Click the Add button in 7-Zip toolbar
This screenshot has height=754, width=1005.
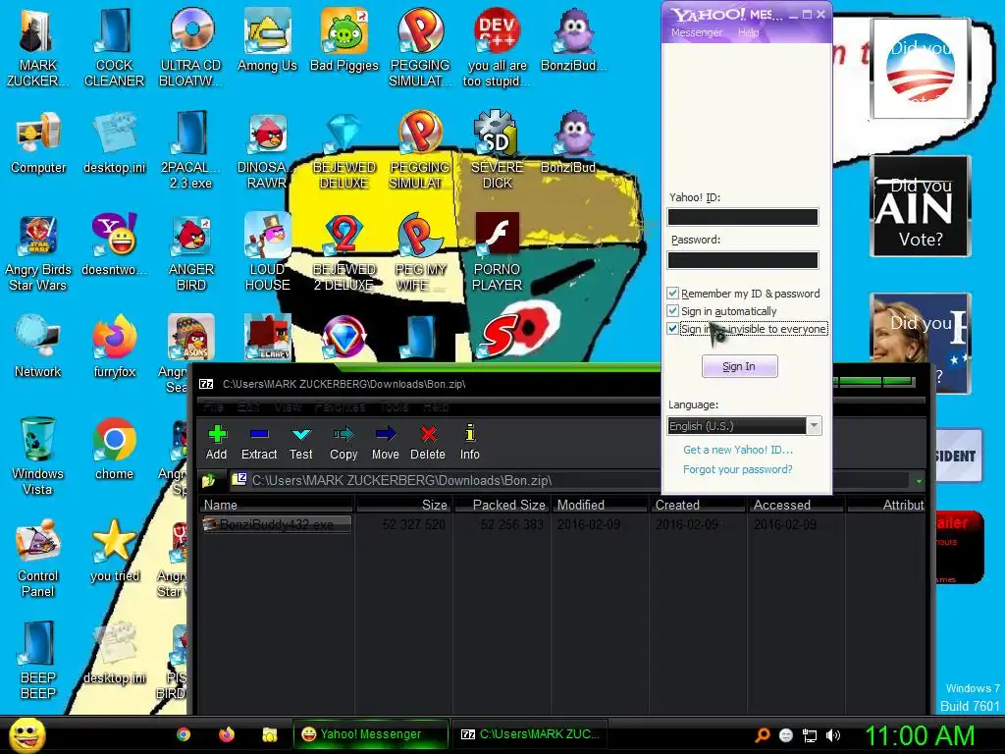217,443
